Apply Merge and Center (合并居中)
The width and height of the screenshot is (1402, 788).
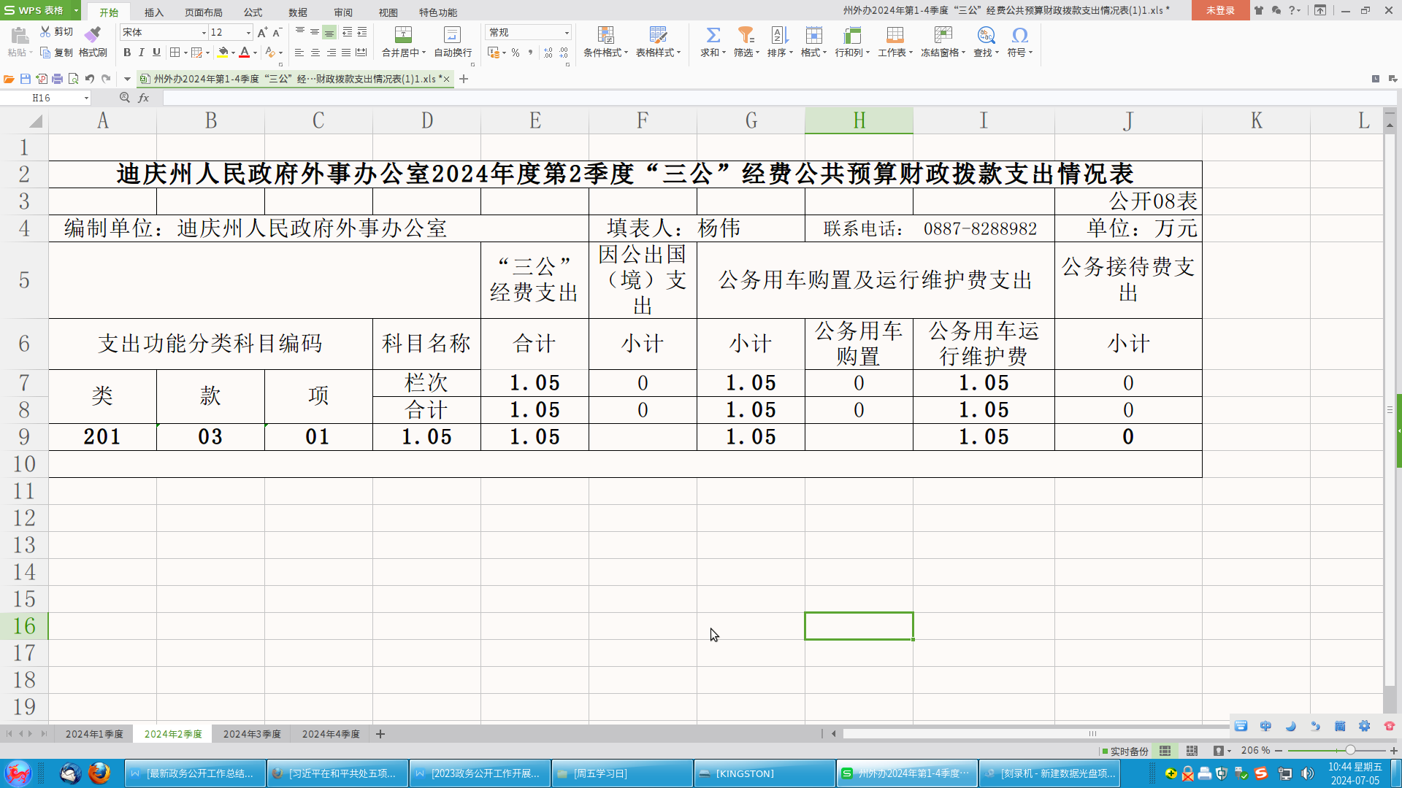point(402,42)
